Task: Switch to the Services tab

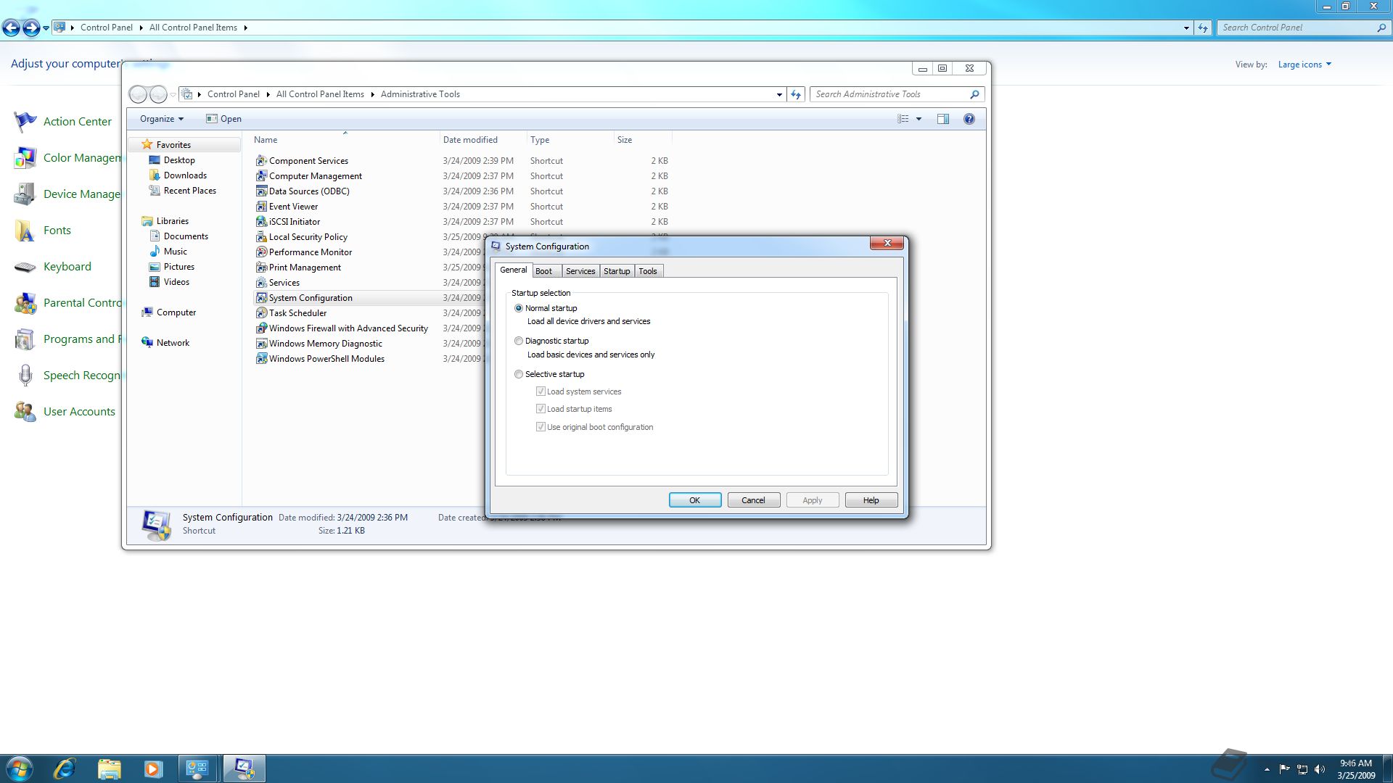Action: [x=580, y=271]
